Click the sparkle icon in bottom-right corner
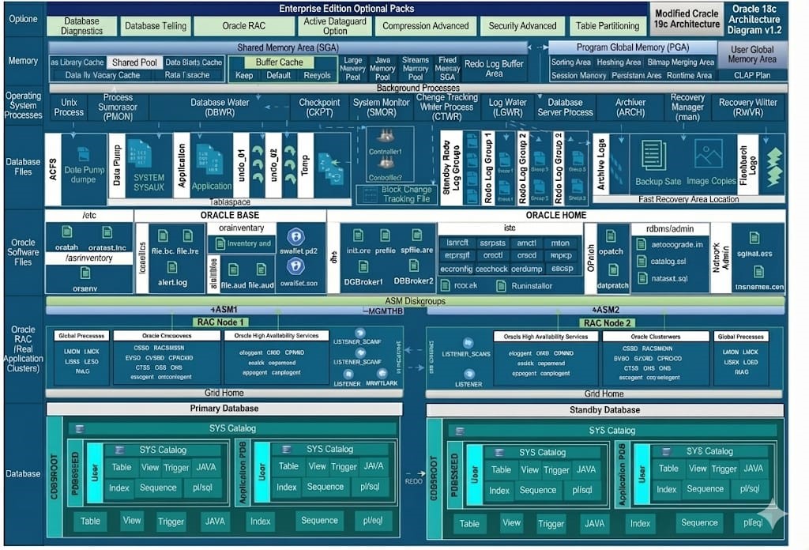The width and height of the screenshot is (809, 550). click(x=772, y=516)
